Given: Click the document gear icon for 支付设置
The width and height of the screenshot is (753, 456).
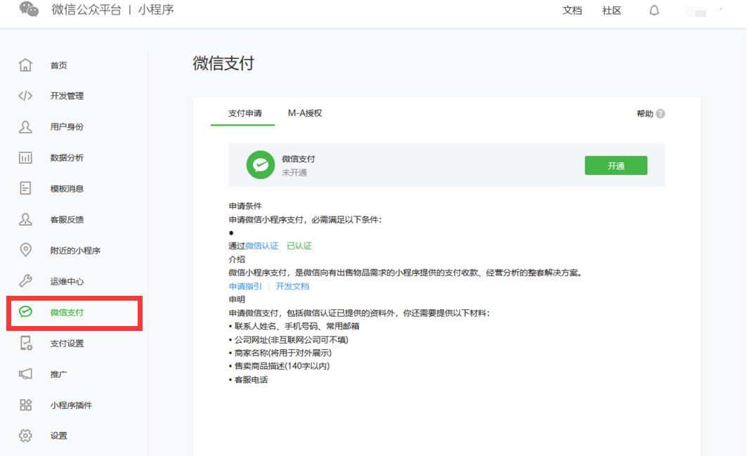Looking at the screenshot, I should (x=25, y=343).
